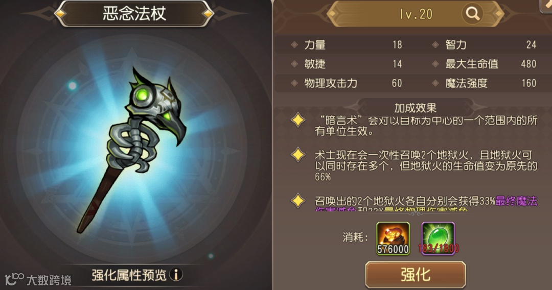
Task: Click the 最大生命值 stat row
Action: [x=485, y=64]
